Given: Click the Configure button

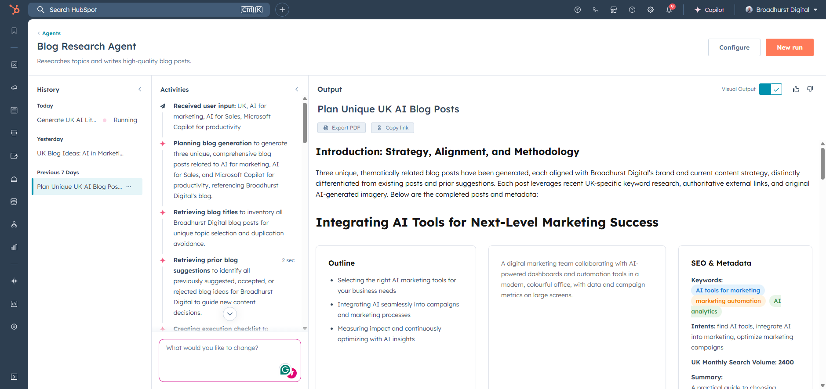Looking at the screenshot, I should point(734,47).
